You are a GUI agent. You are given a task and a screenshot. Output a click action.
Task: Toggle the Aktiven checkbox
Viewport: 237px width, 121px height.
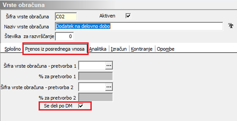click(x=128, y=16)
